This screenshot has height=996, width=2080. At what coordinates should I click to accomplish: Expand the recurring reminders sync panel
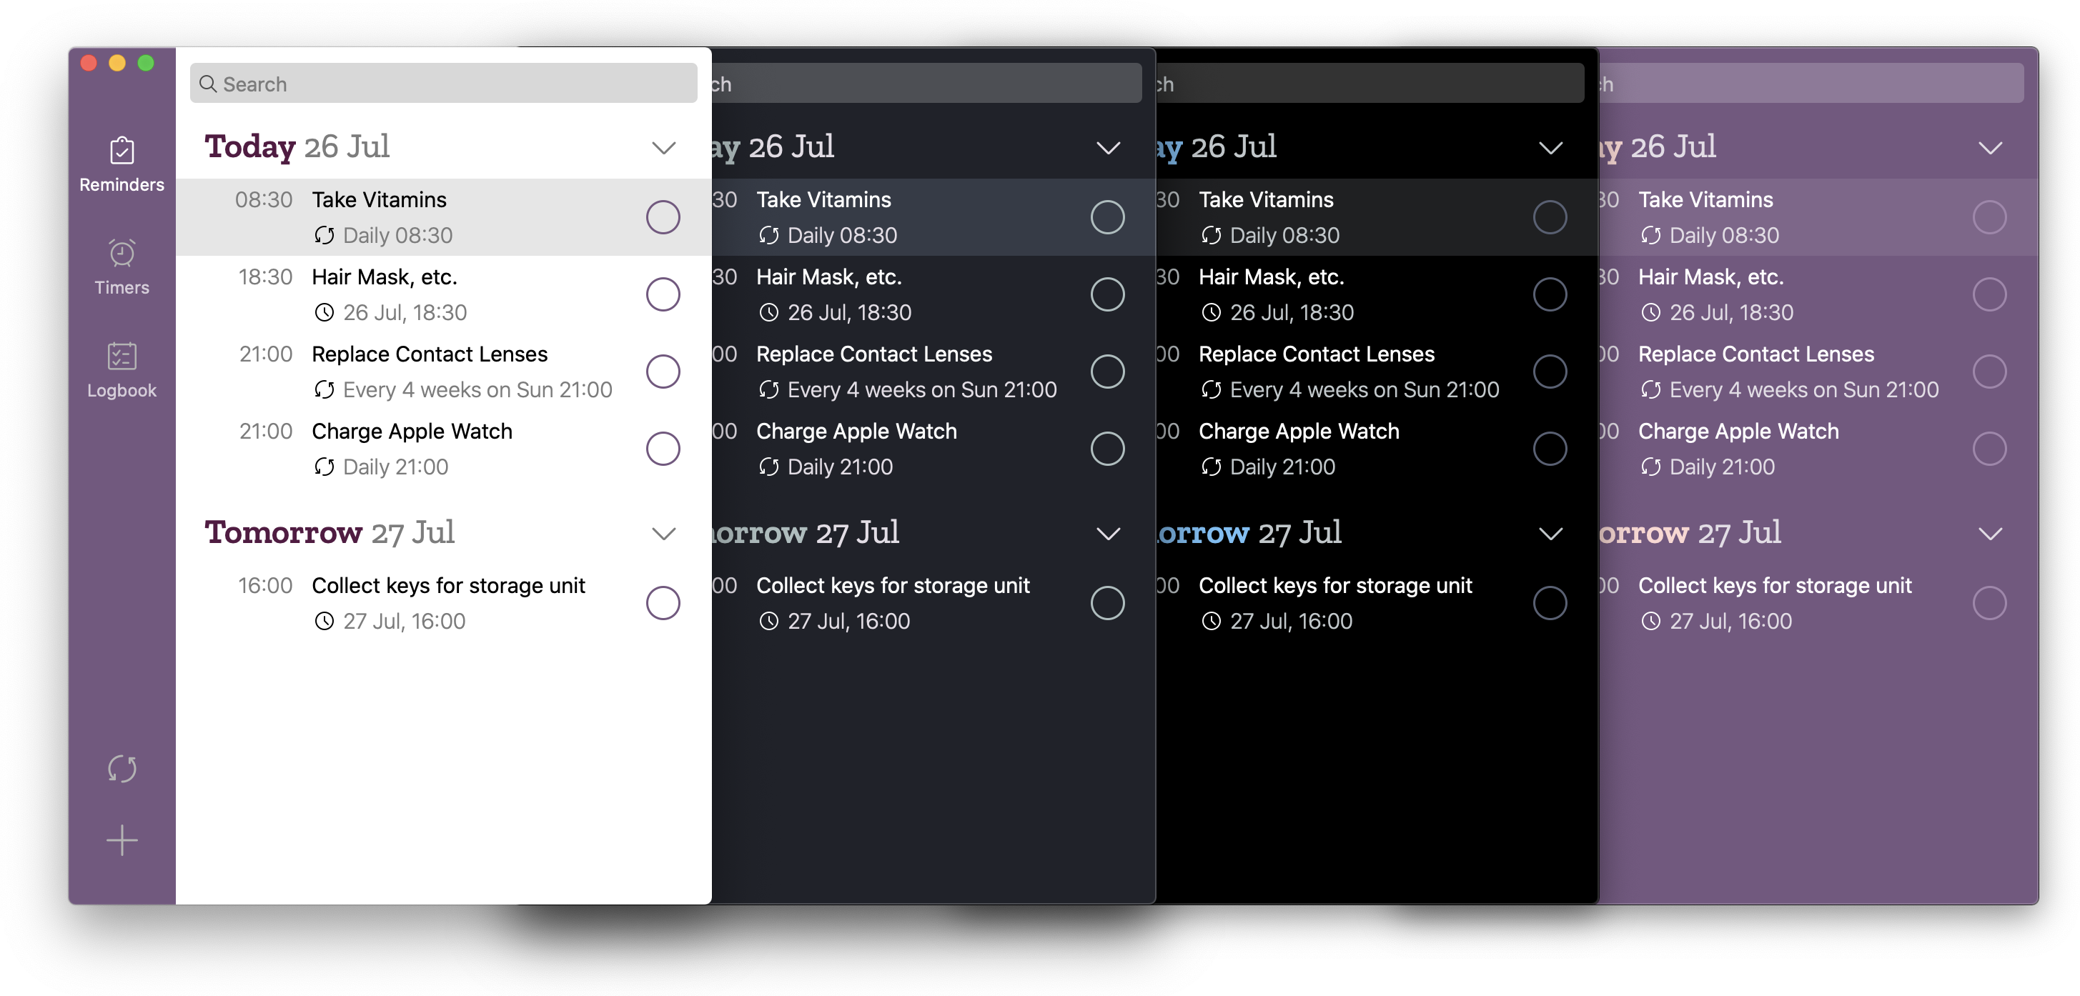click(x=121, y=767)
